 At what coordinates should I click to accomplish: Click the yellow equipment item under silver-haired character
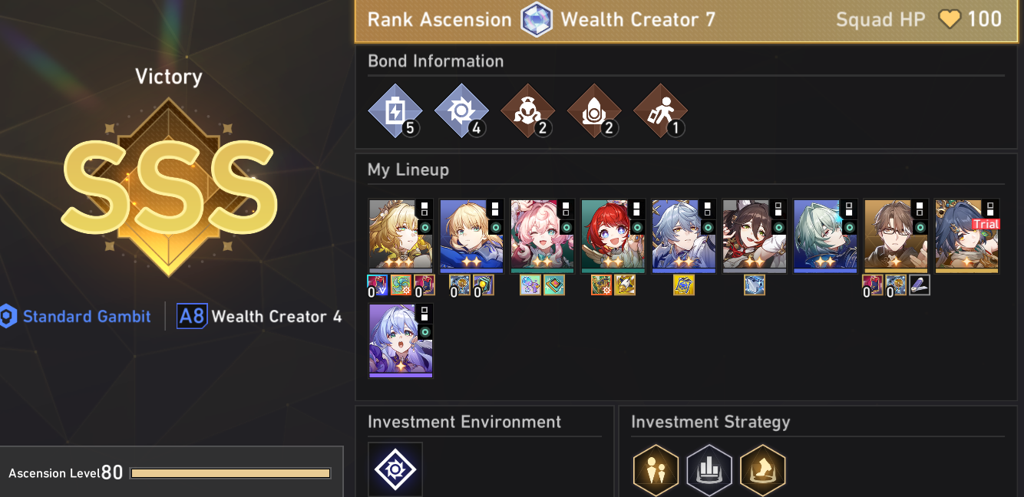(684, 286)
